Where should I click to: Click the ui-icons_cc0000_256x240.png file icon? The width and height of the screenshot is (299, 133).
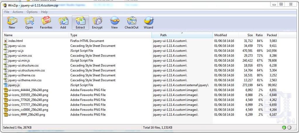6,110
